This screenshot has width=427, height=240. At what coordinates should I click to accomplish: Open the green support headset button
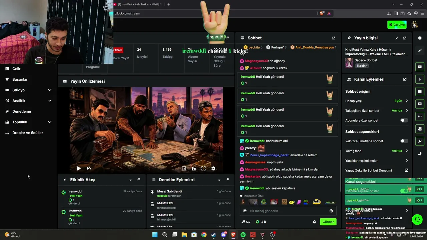coord(417,219)
